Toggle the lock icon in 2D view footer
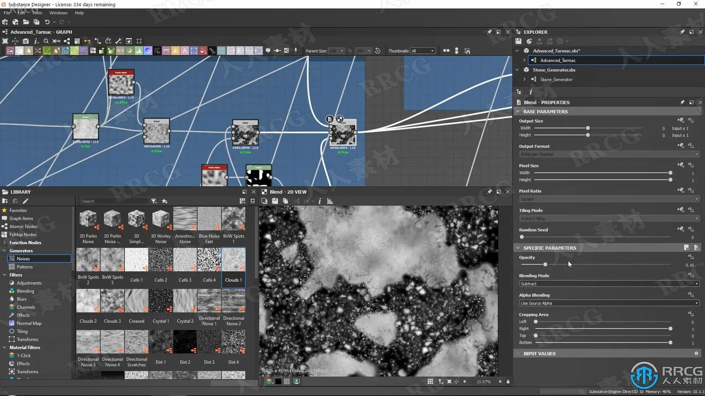705x396 pixels. 508,381
